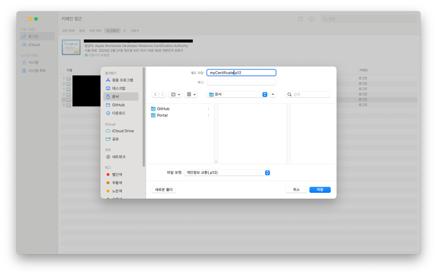Image resolution: width=437 pixels, height=276 pixels.
Task: Click the column resize handle in browser
Action: (x=216, y=161)
